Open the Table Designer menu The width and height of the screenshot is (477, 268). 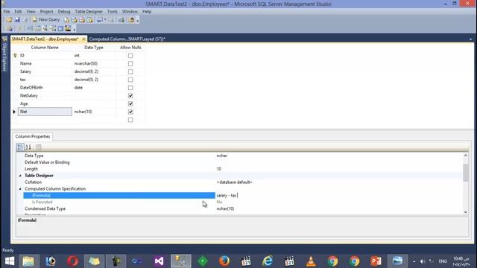pos(89,12)
